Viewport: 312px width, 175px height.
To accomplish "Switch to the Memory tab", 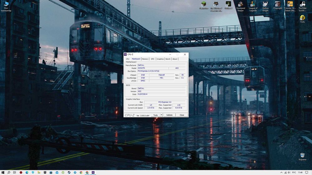I will (145, 59).
